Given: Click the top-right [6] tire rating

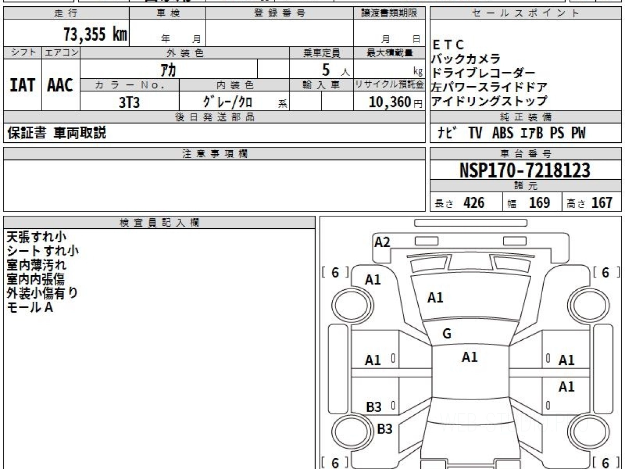Looking at the screenshot, I should coord(605,272).
